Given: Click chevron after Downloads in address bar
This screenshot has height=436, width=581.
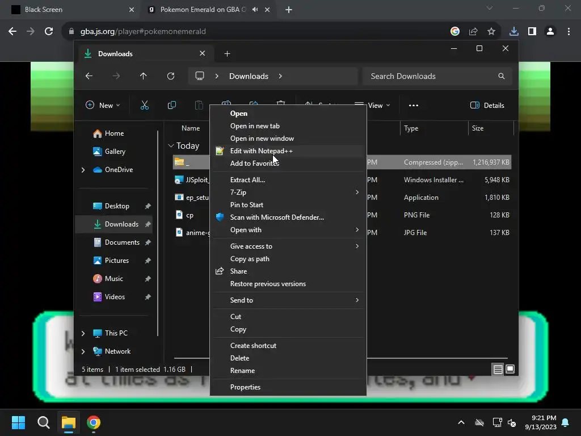Looking at the screenshot, I should [x=280, y=76].
